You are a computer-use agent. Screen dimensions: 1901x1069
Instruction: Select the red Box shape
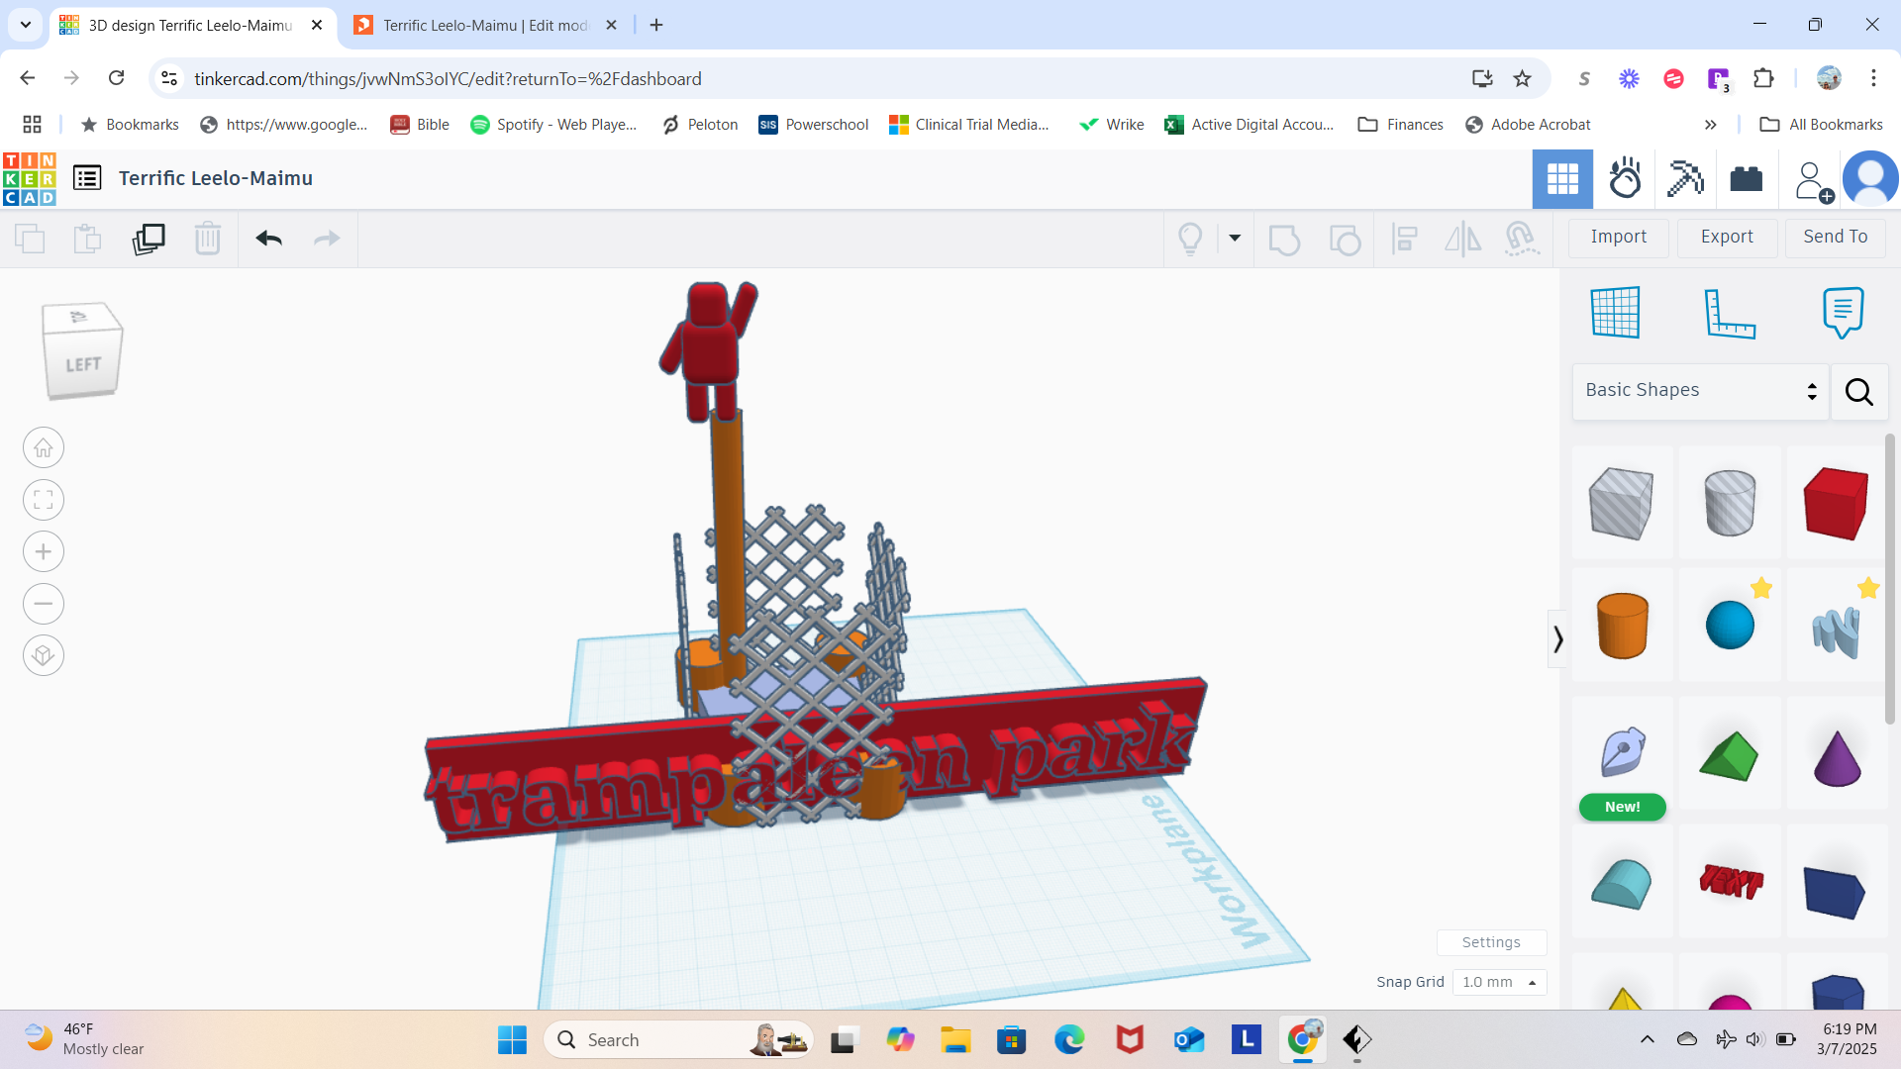pos(1836,504)
